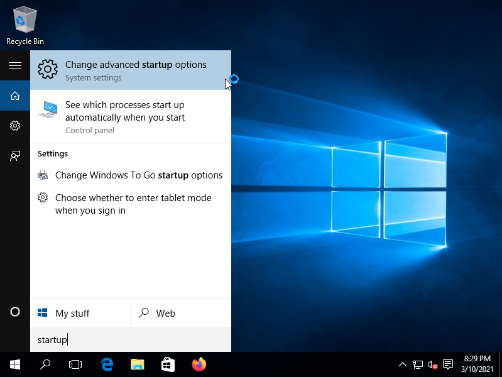Open search settings gear in sidebar
Image resolution: width=502 pixels, height=377 pixels.
[15, 126]
